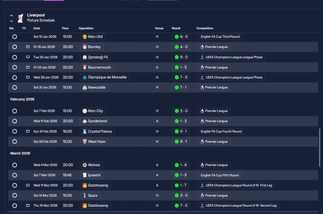Click the Burnley club crest
The height and width of the screenshot is (214, 323).
pyautogui.click(x=85, y=47)
